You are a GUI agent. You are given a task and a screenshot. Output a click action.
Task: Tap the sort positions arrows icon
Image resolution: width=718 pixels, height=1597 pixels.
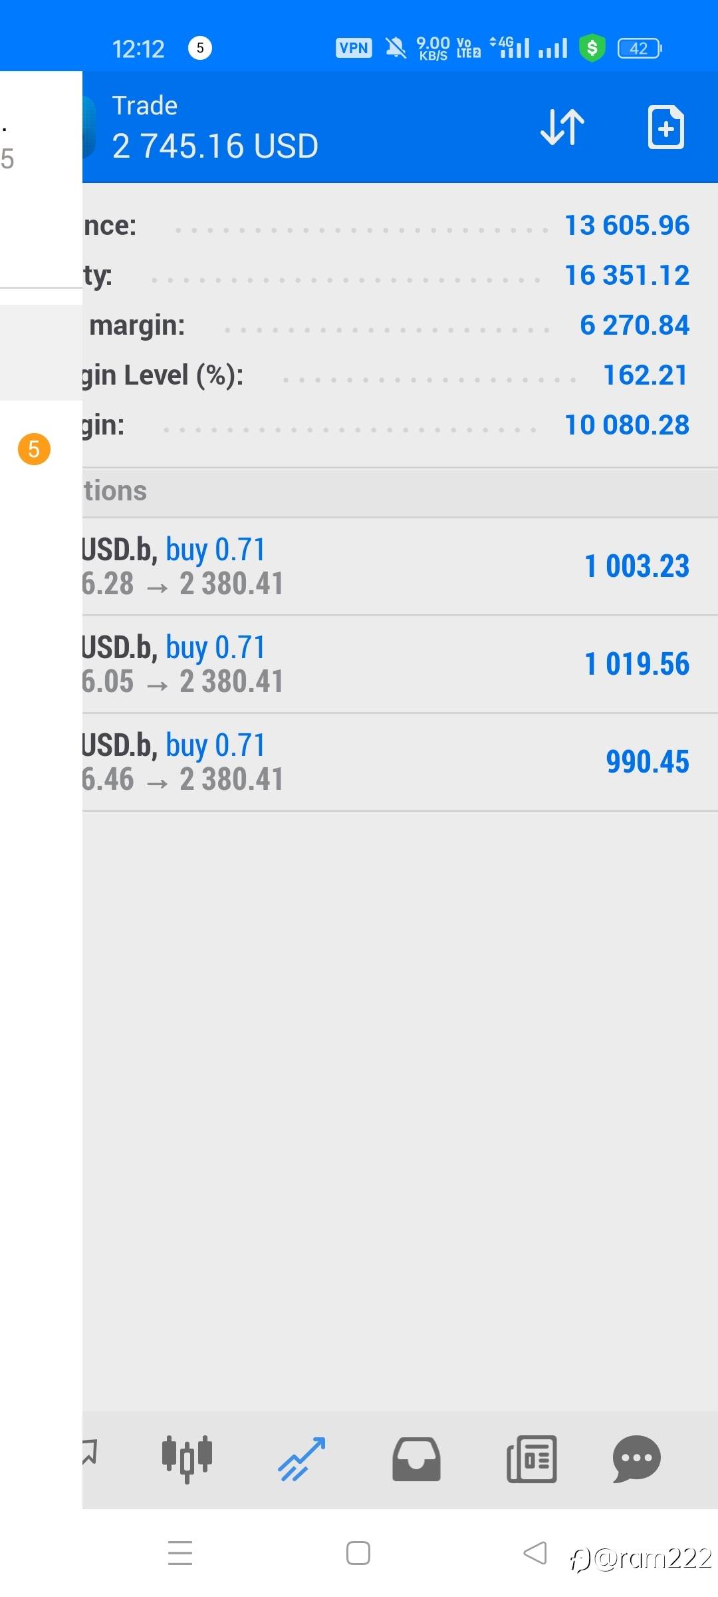coord(562,126)
